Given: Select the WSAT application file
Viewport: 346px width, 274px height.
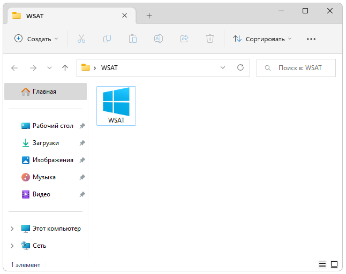Looking at the screenshot, I should click(116, 106).
